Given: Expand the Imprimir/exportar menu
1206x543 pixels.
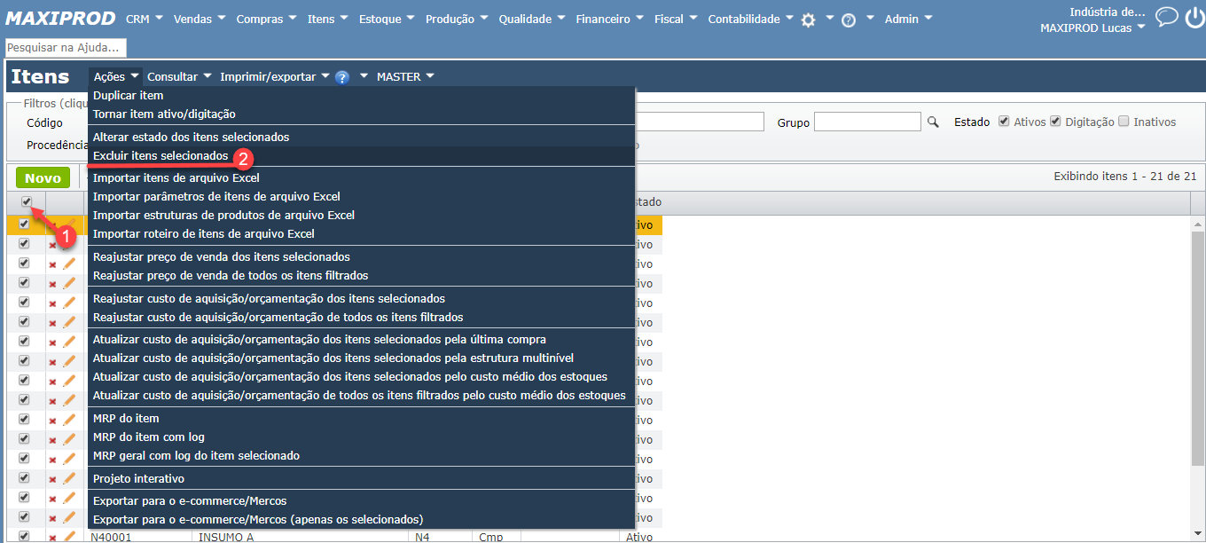Looking at the screenshot, I should pos(275,77).
